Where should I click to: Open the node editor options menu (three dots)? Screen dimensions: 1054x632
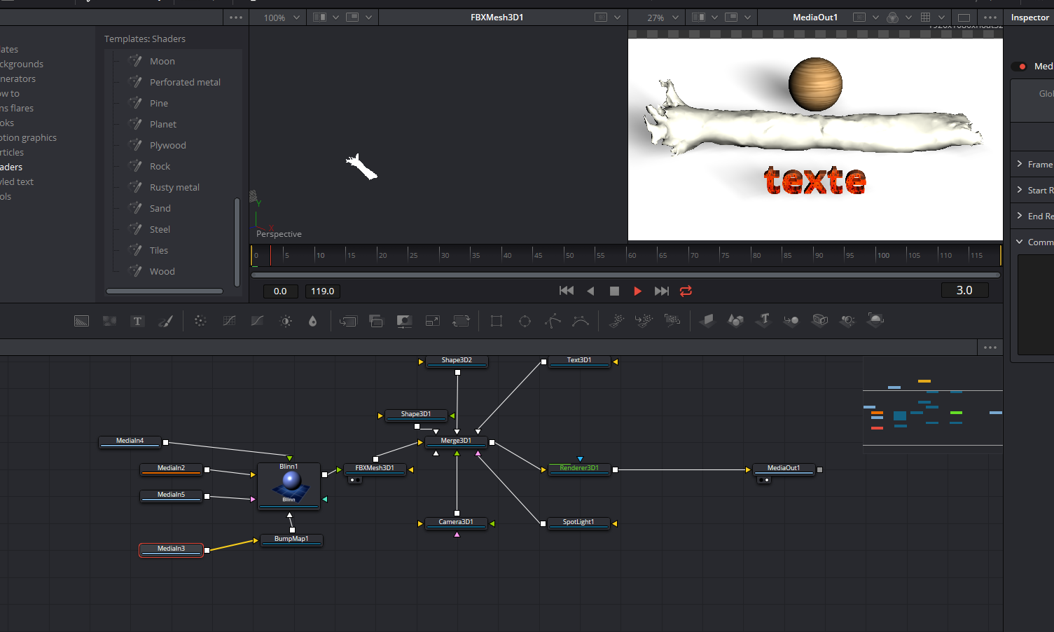click(x=990, y=348)
